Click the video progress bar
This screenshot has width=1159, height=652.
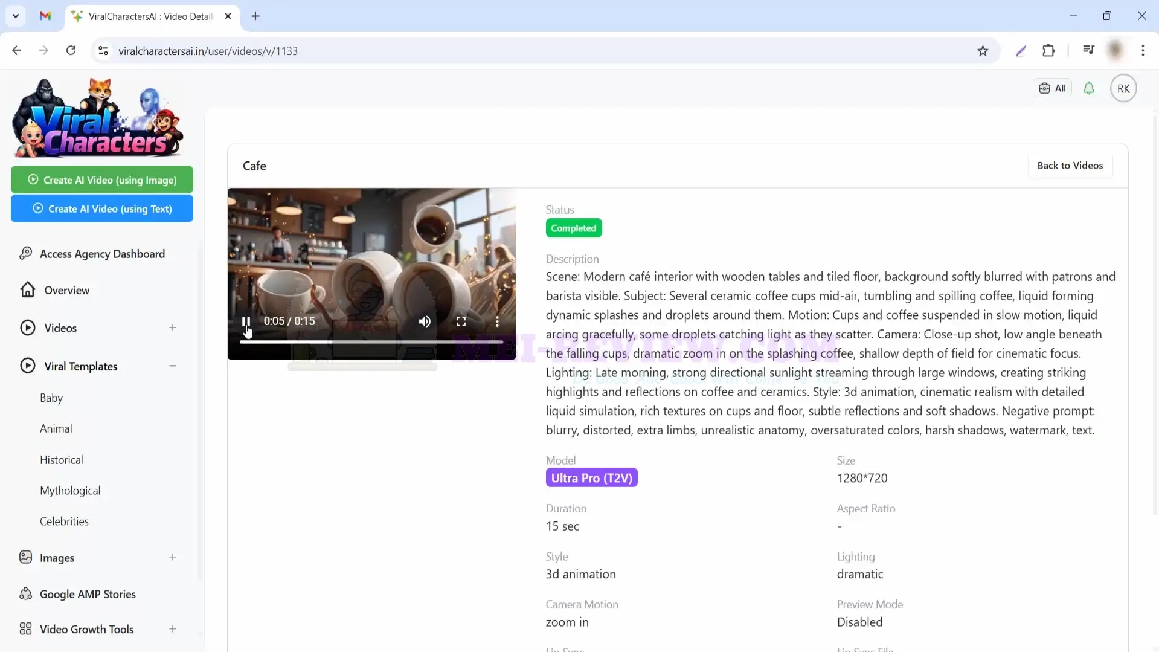371,342
